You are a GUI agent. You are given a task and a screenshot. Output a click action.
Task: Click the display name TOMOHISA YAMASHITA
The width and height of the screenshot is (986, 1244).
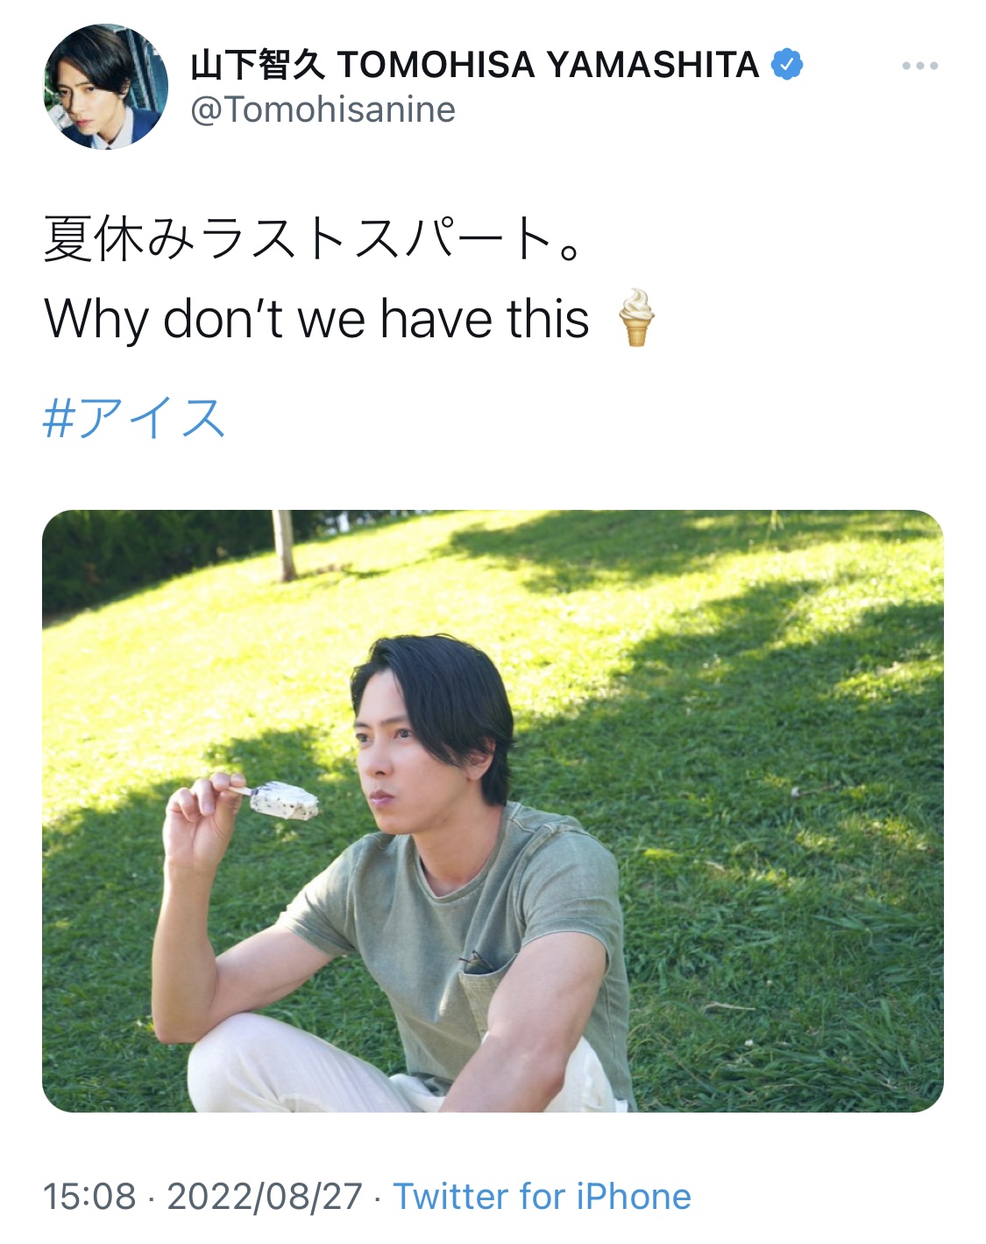point(548,65)
